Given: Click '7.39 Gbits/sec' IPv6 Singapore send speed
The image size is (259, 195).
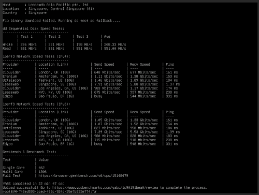Looking at the screenshot, I should click(x=108, y=132).
